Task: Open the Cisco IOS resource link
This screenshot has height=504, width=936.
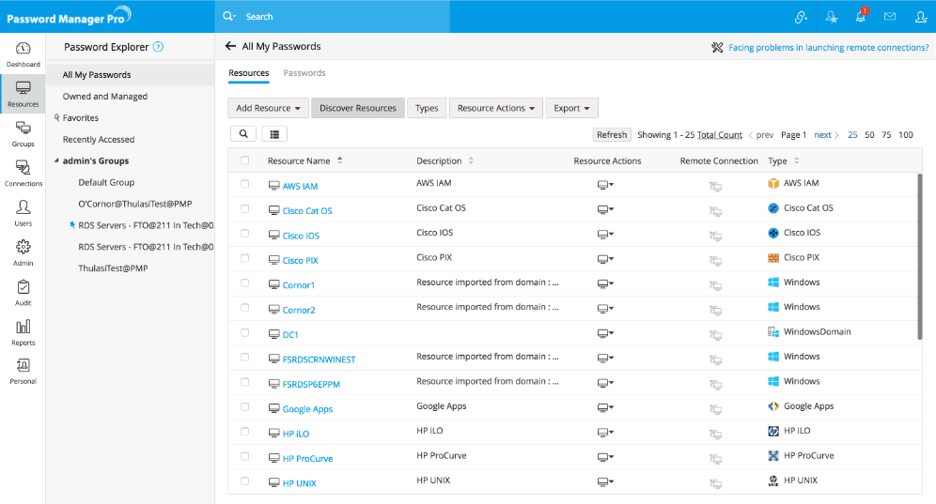Action: (301, 236)
